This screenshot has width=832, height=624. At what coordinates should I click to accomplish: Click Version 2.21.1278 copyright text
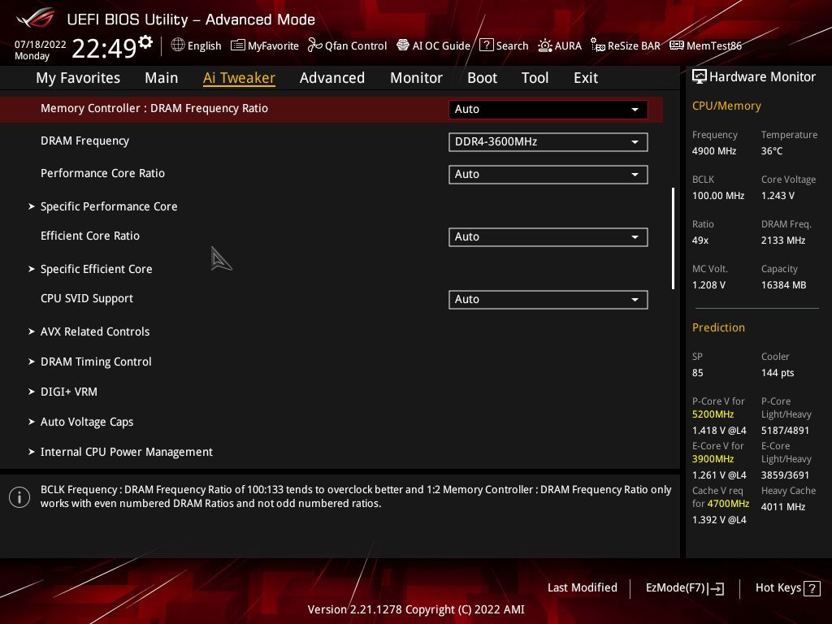(x=416, y=609)
